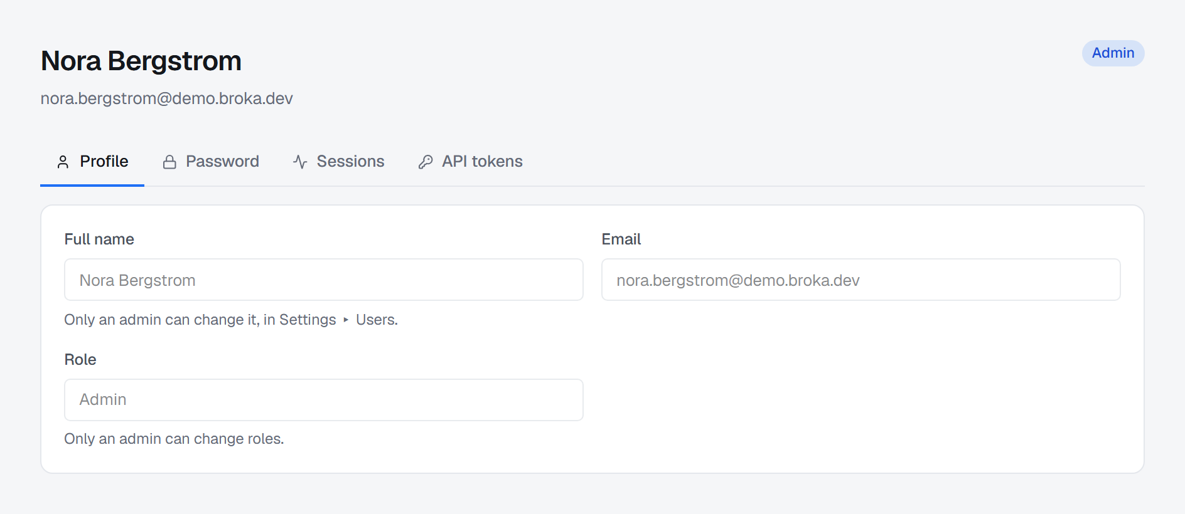Click the hint mentioning Settings and Users
The width and height of the screenshot is (1185, 514).
[x=231, y=320]
